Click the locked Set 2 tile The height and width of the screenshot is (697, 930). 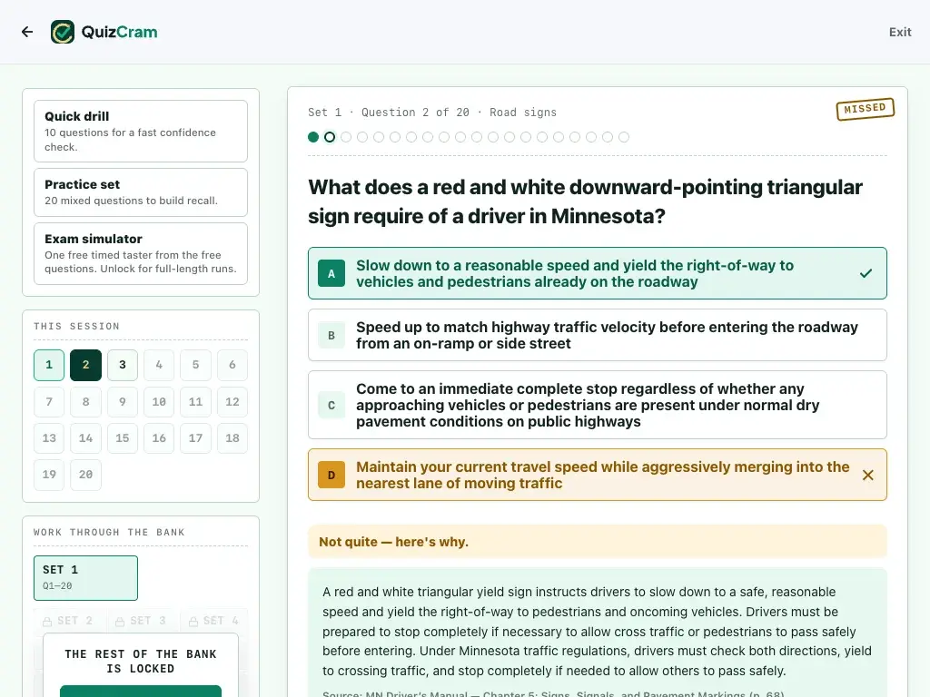[x=68, y=621]
